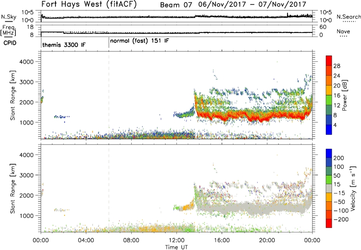
Task: Click the 'Fort Hays West (fitACF)' title
Action: tap(89, 5)
